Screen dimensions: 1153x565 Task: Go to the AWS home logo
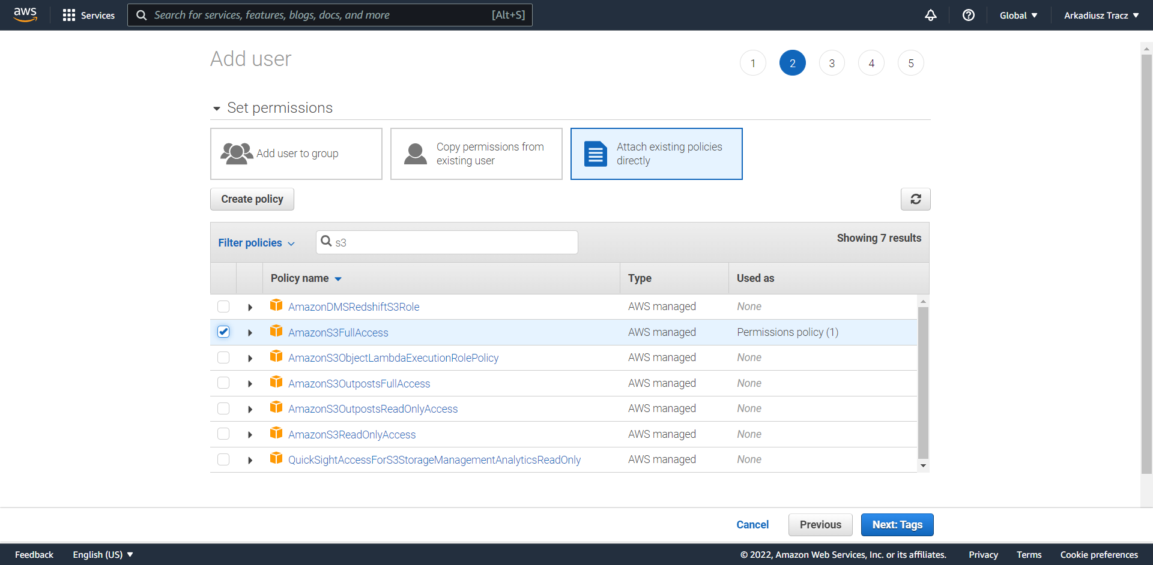point(25,14)
